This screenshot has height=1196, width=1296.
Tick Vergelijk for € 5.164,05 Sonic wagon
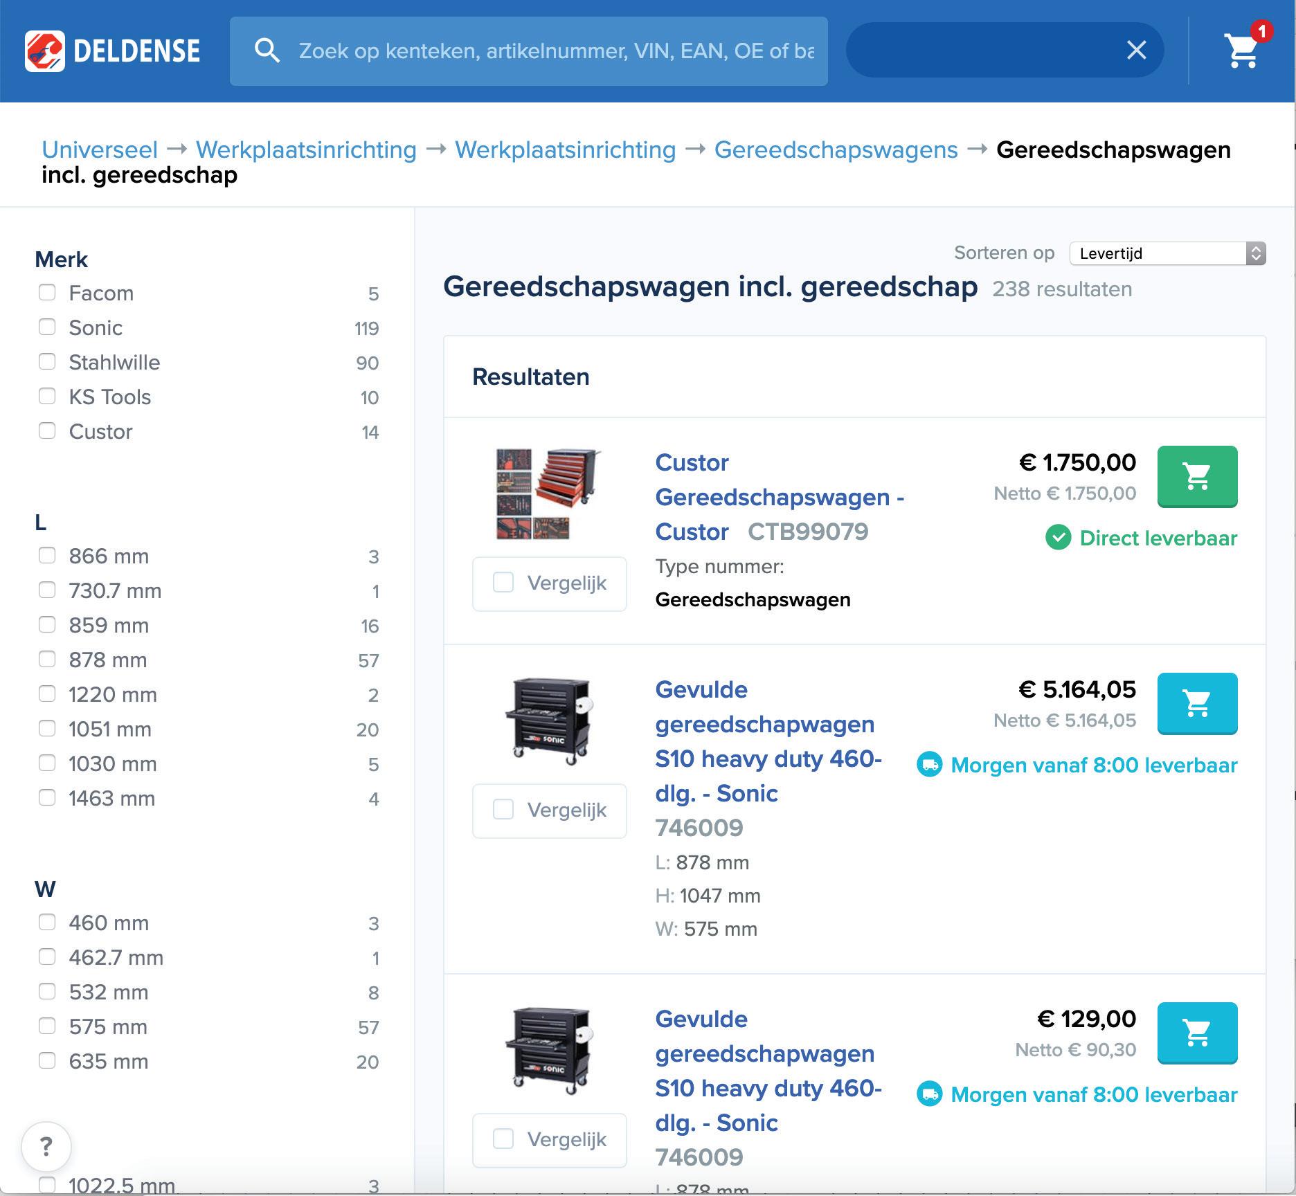click(x=503, y=809)
